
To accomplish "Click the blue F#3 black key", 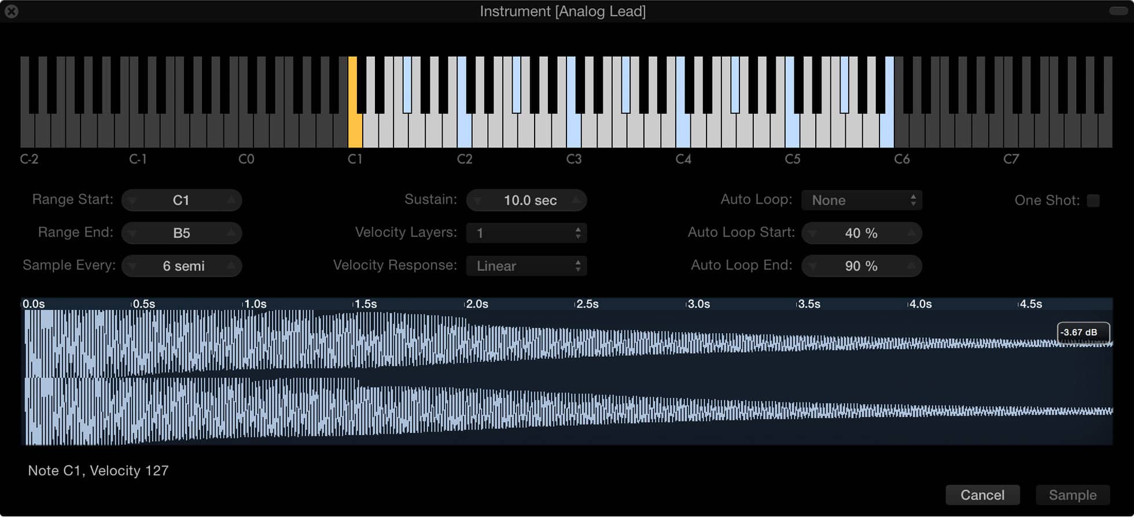I will click(x=626, y=84).
